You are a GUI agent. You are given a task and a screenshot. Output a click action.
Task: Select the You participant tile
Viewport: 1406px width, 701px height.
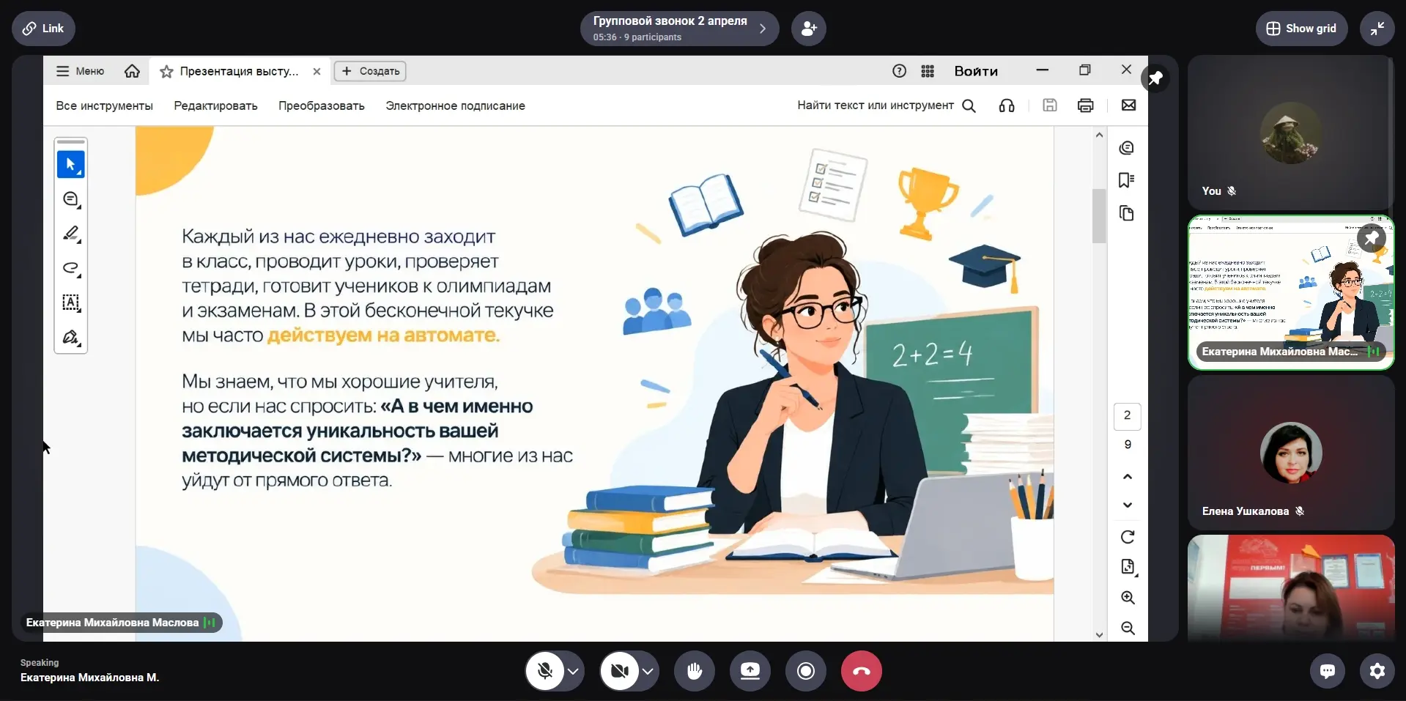[1290, 133]
